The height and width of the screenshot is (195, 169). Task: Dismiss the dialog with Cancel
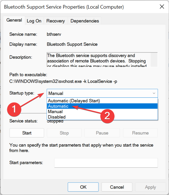coord(117,187)
